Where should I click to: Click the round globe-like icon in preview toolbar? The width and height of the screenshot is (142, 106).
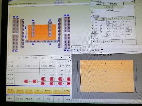coord(96,50)
